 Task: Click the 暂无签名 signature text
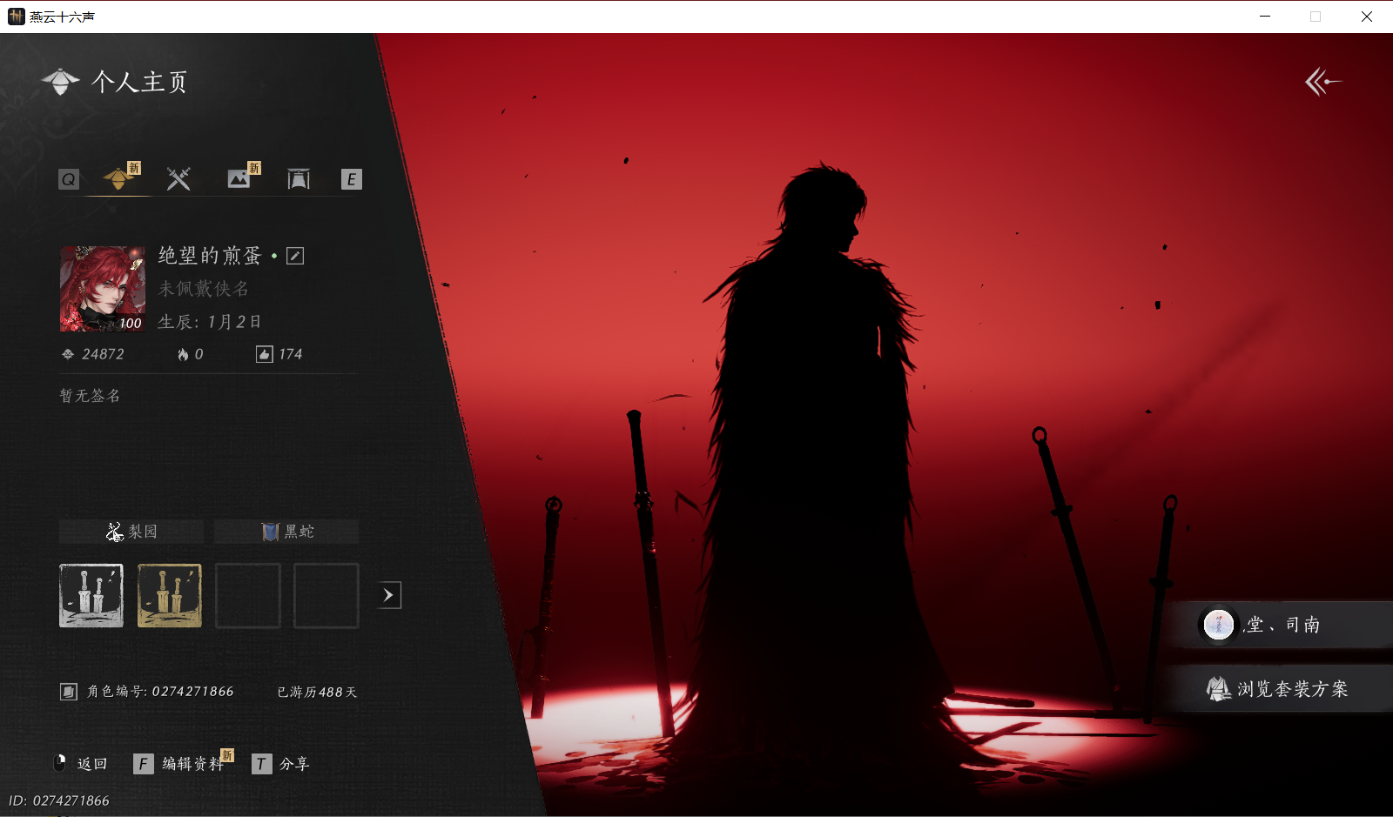[90, 396]
